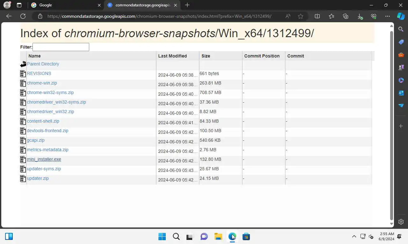
Task: Open the Read aloud icon in the address bar
Action: click(x=288, y=16)
